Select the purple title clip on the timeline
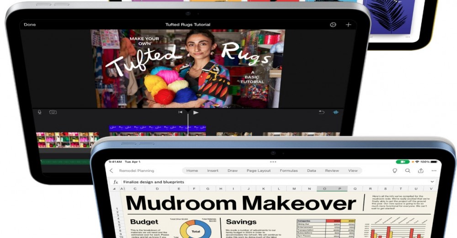This screenshot has width=457, height=238. [x=157, y=128]
